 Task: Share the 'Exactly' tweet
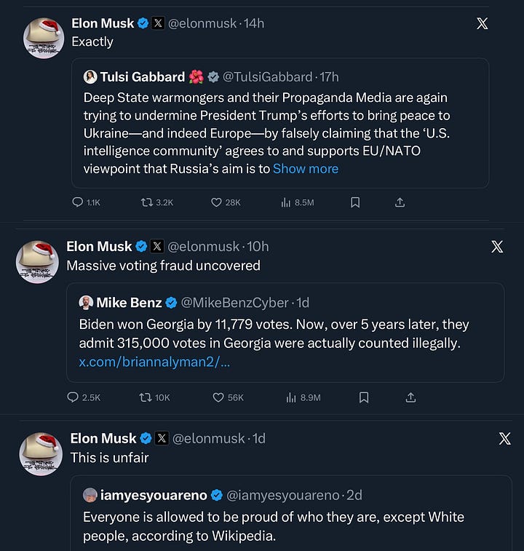(400, 202)
